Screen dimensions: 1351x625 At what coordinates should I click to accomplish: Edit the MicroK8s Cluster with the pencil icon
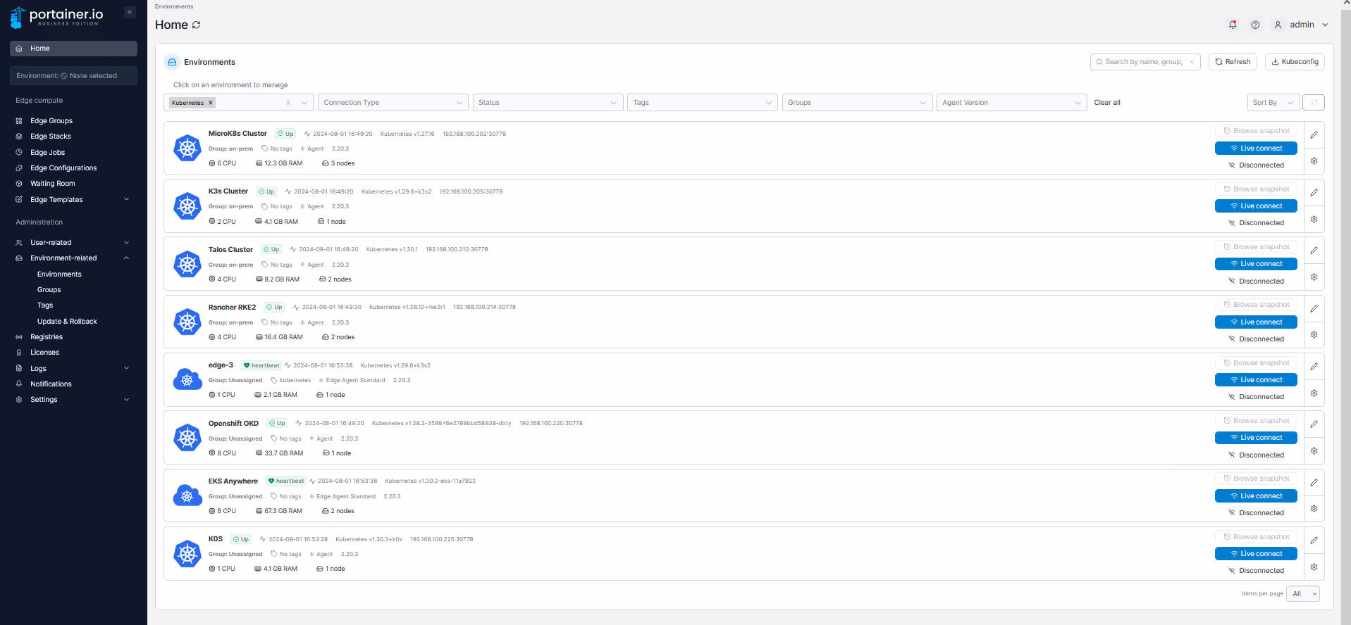coord(1314,134)
